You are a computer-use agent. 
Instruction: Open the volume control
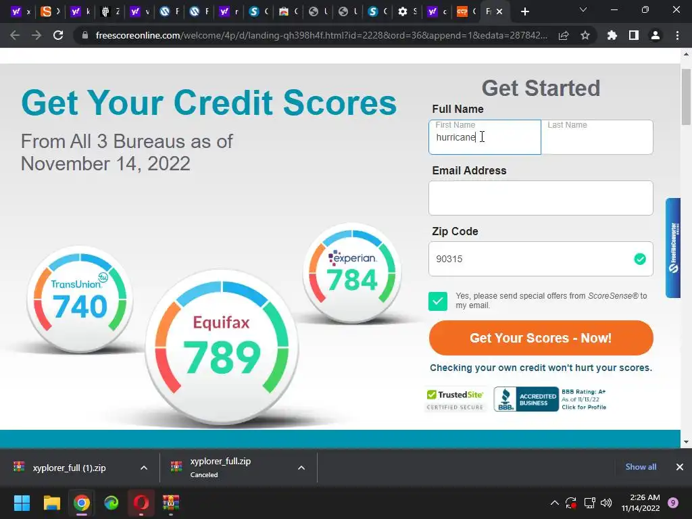(606, 503)
